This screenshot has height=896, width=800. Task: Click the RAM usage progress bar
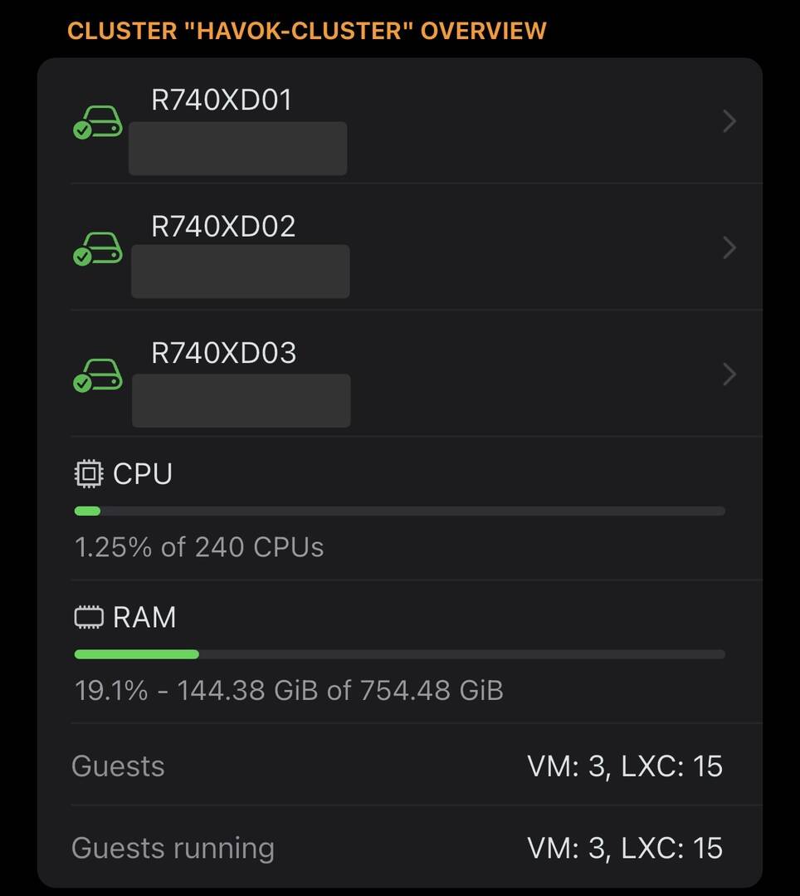pos(399,654)
